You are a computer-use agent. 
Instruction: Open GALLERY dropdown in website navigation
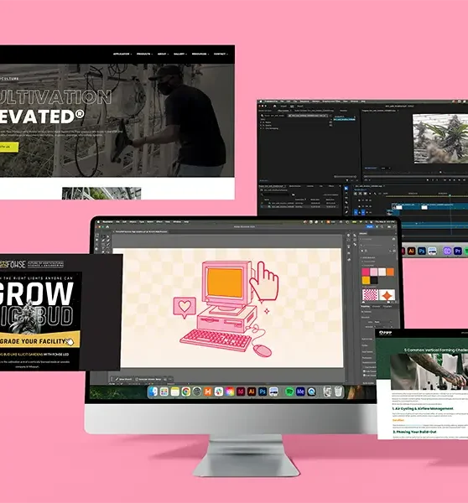[179, 54]
